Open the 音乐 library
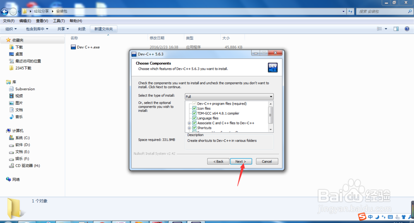The width and height of the screenshot is (414, 223). [19, 117]
